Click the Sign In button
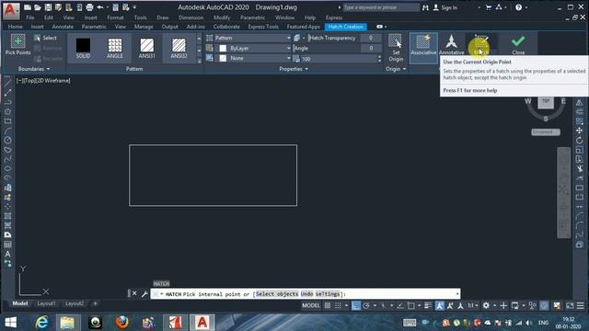Viewport: 589px width, 331px height. coord(445,7)
